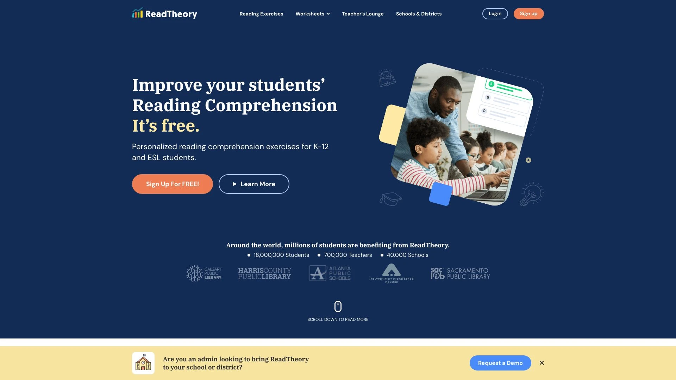Screen dimensions: 676x380
Task: Click the Learn More link
Action: click(x=254, y=184)
